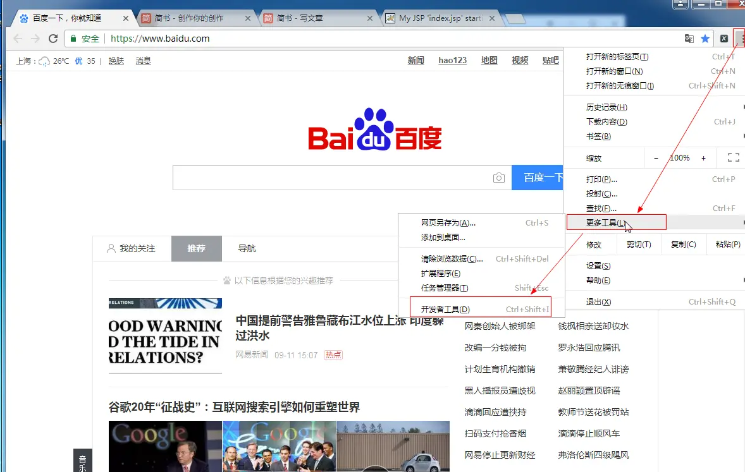
Task: Select the 推荐 tab
Action: tap(196, 248)
